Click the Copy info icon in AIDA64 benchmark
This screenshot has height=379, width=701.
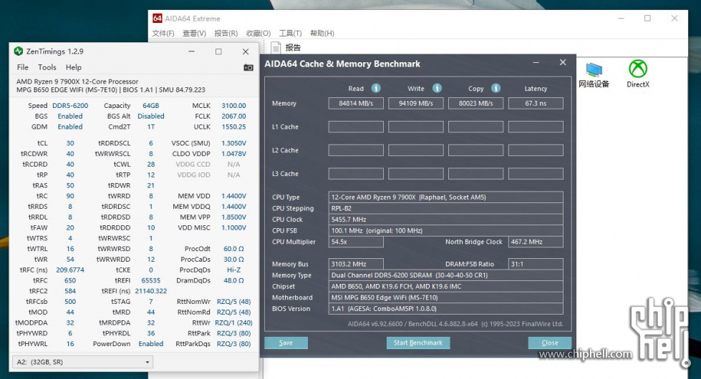pyautogui.click(x=495, y=88)
